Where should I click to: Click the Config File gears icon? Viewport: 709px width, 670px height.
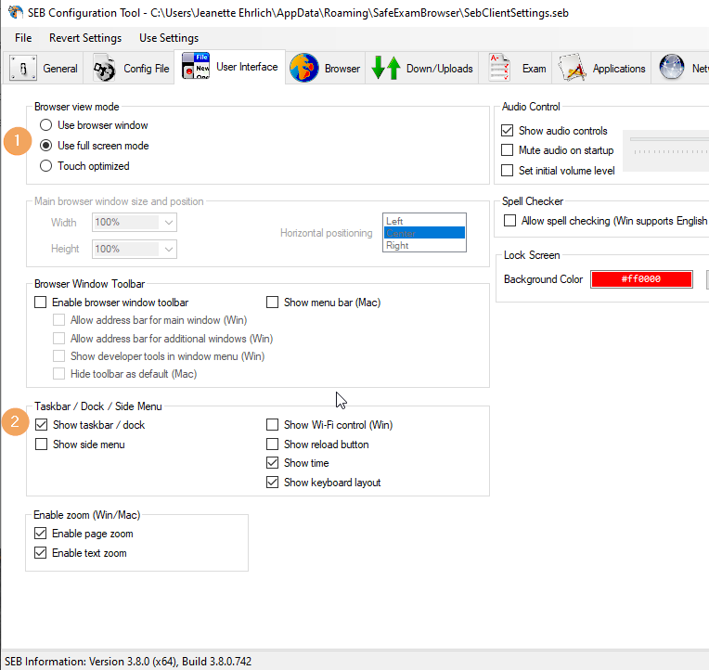pyautogui.click(x=105, y=69)
